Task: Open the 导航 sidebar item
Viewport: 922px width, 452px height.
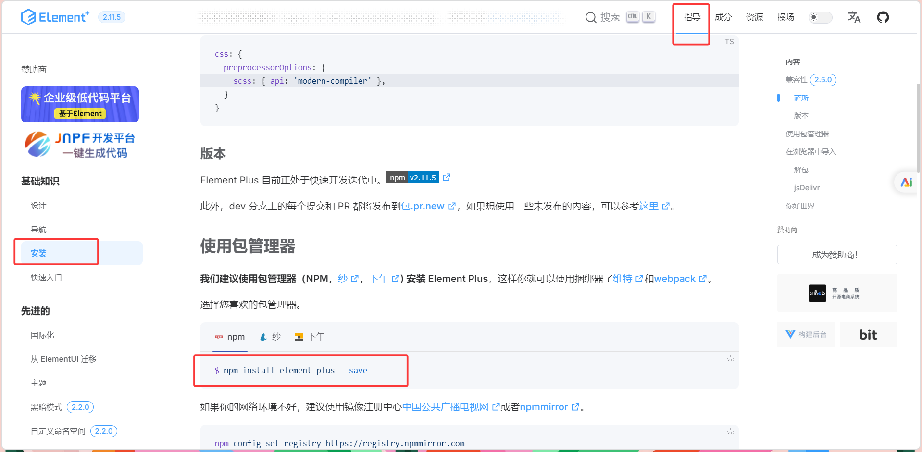Action: (38, 230)
